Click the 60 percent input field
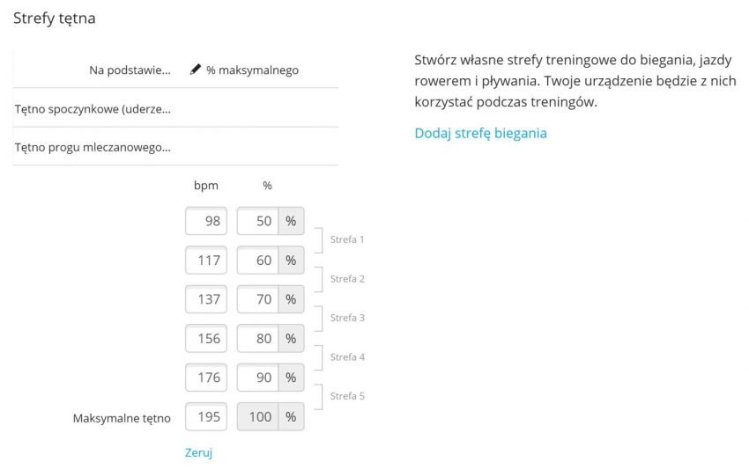The height and width of the screenshot is (470, 749). 257,260
